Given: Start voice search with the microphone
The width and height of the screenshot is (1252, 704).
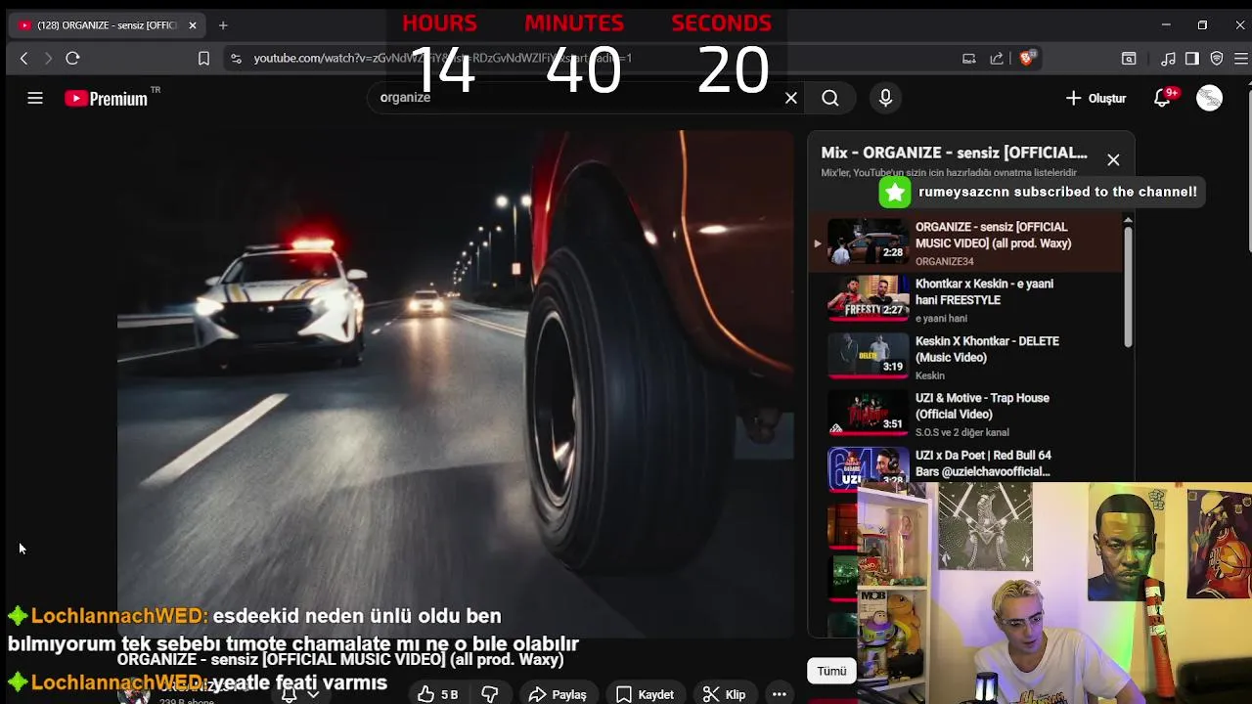Looking at the screenshot, I should point(885,98).
